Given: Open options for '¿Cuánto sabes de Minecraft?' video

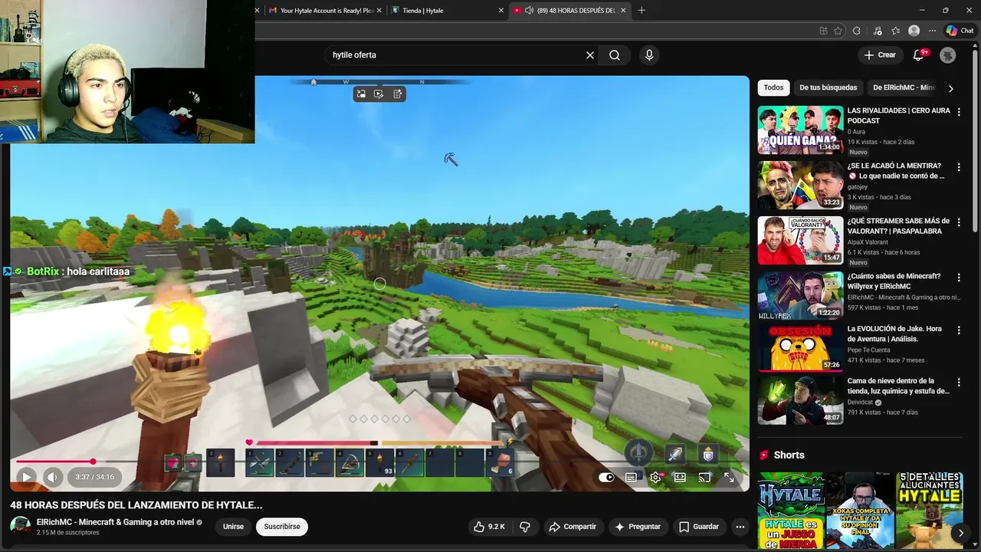Looking at the screenshot, I should coord(958,278).
